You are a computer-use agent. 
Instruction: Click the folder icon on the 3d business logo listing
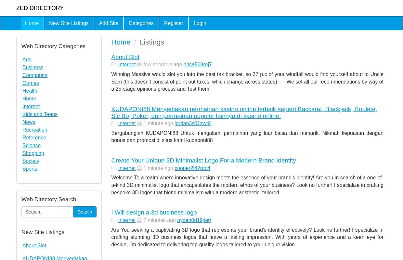[114, 220]
